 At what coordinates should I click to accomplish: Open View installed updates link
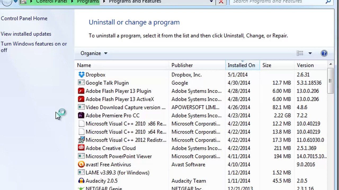[x=26, y=34]
